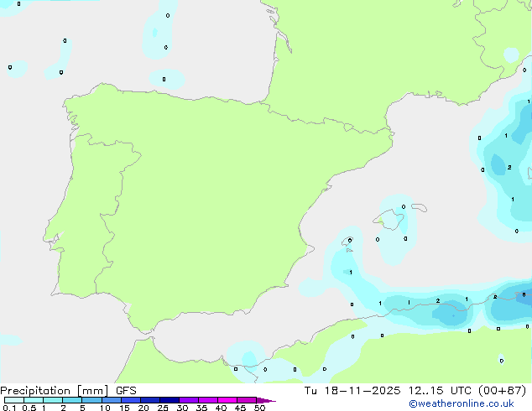This screenshot has height=411, width=532.
Task: Click the '0.5' legend scale label
Action: click(x=29, y=408)
